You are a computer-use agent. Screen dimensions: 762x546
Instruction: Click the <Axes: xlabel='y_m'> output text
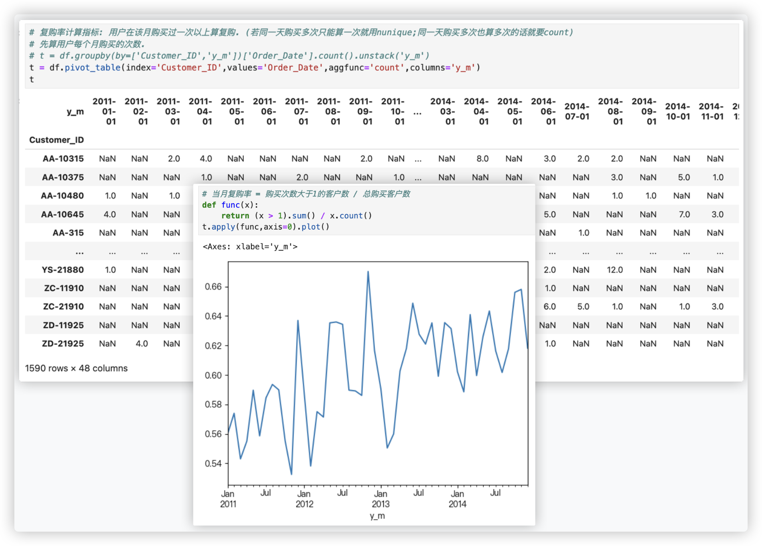pos(250,247)
